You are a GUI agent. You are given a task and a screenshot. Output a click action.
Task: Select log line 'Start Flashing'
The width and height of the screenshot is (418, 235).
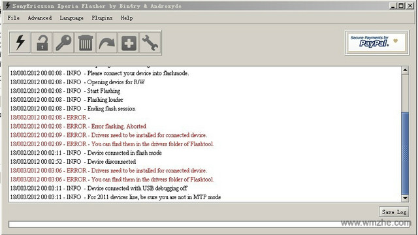click(x=65, y=91)
